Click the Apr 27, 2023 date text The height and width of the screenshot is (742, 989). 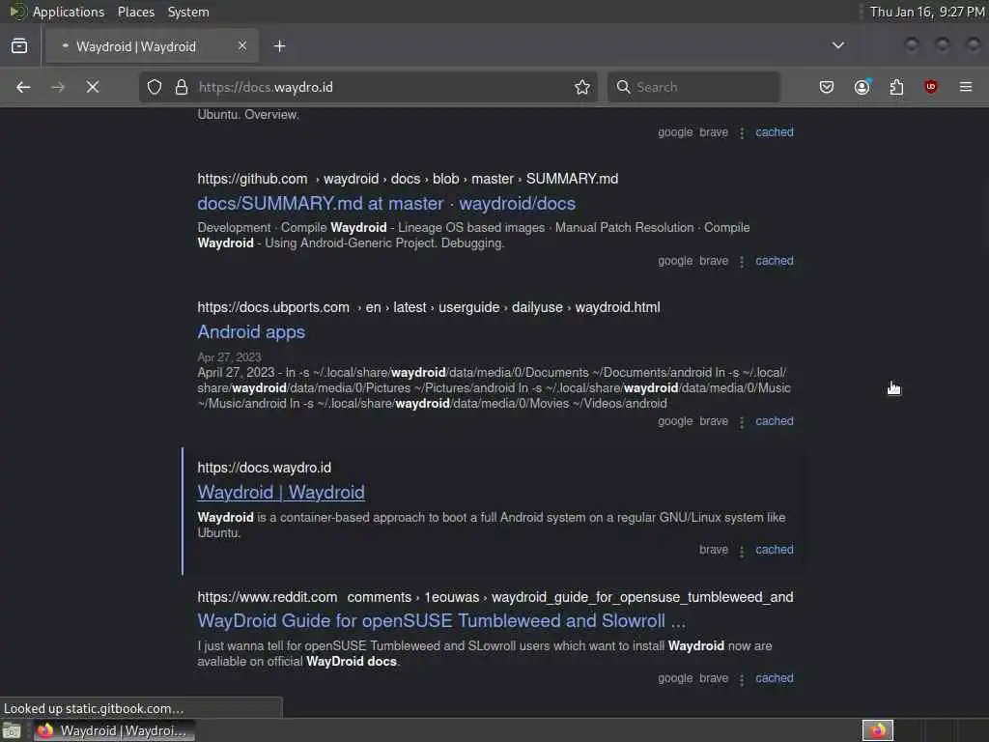click(229, 357)
